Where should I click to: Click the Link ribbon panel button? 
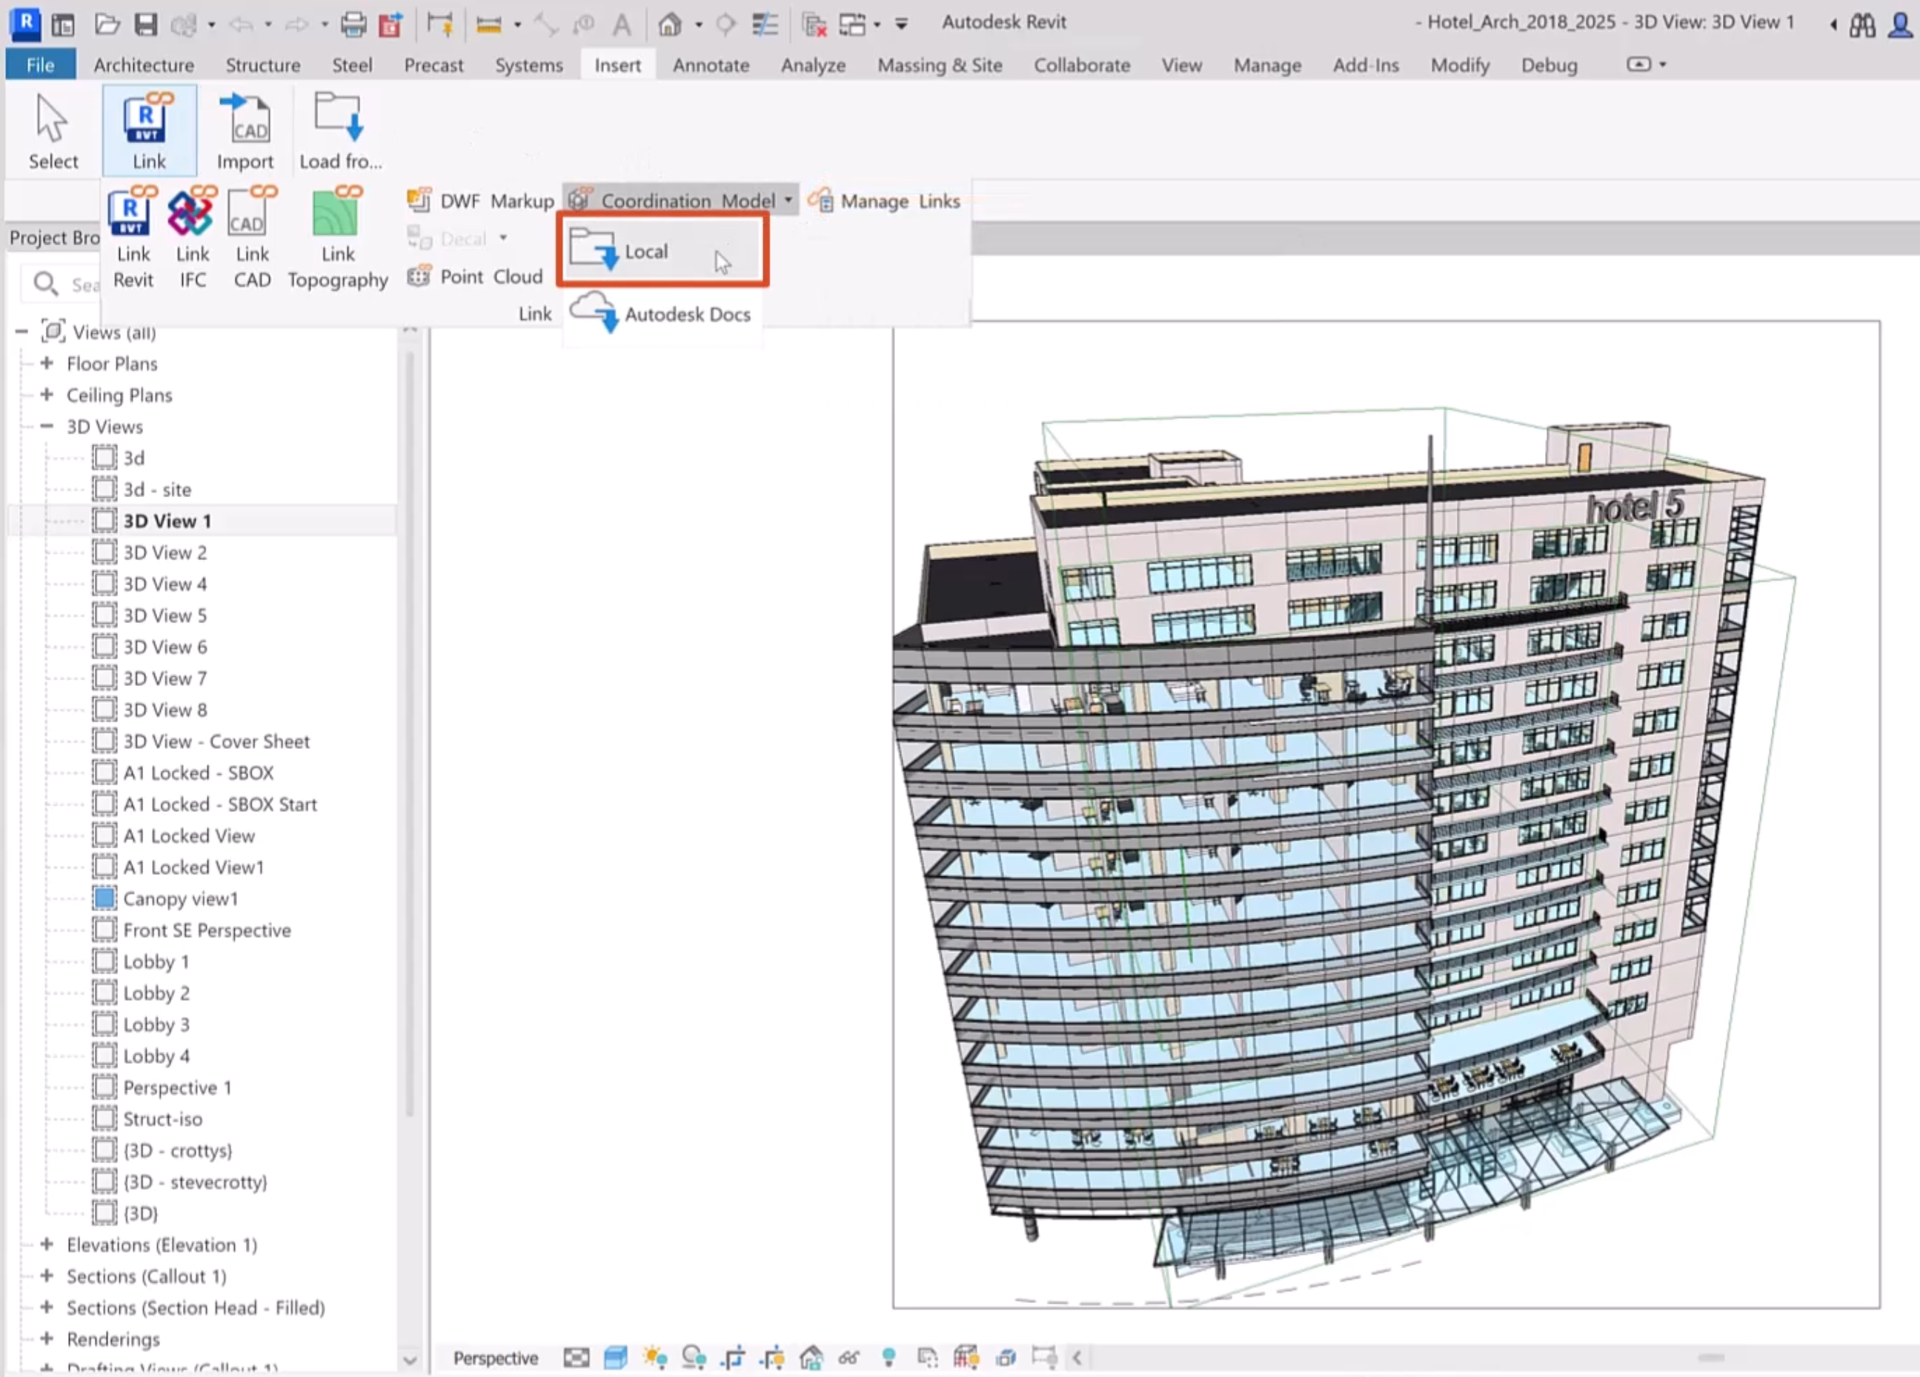point(149,130)
